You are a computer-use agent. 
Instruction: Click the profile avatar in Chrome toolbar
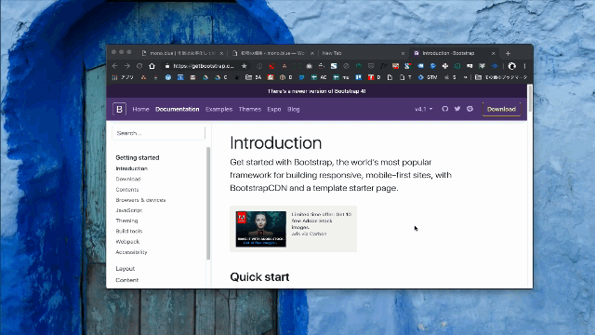(x=512, y=66)
